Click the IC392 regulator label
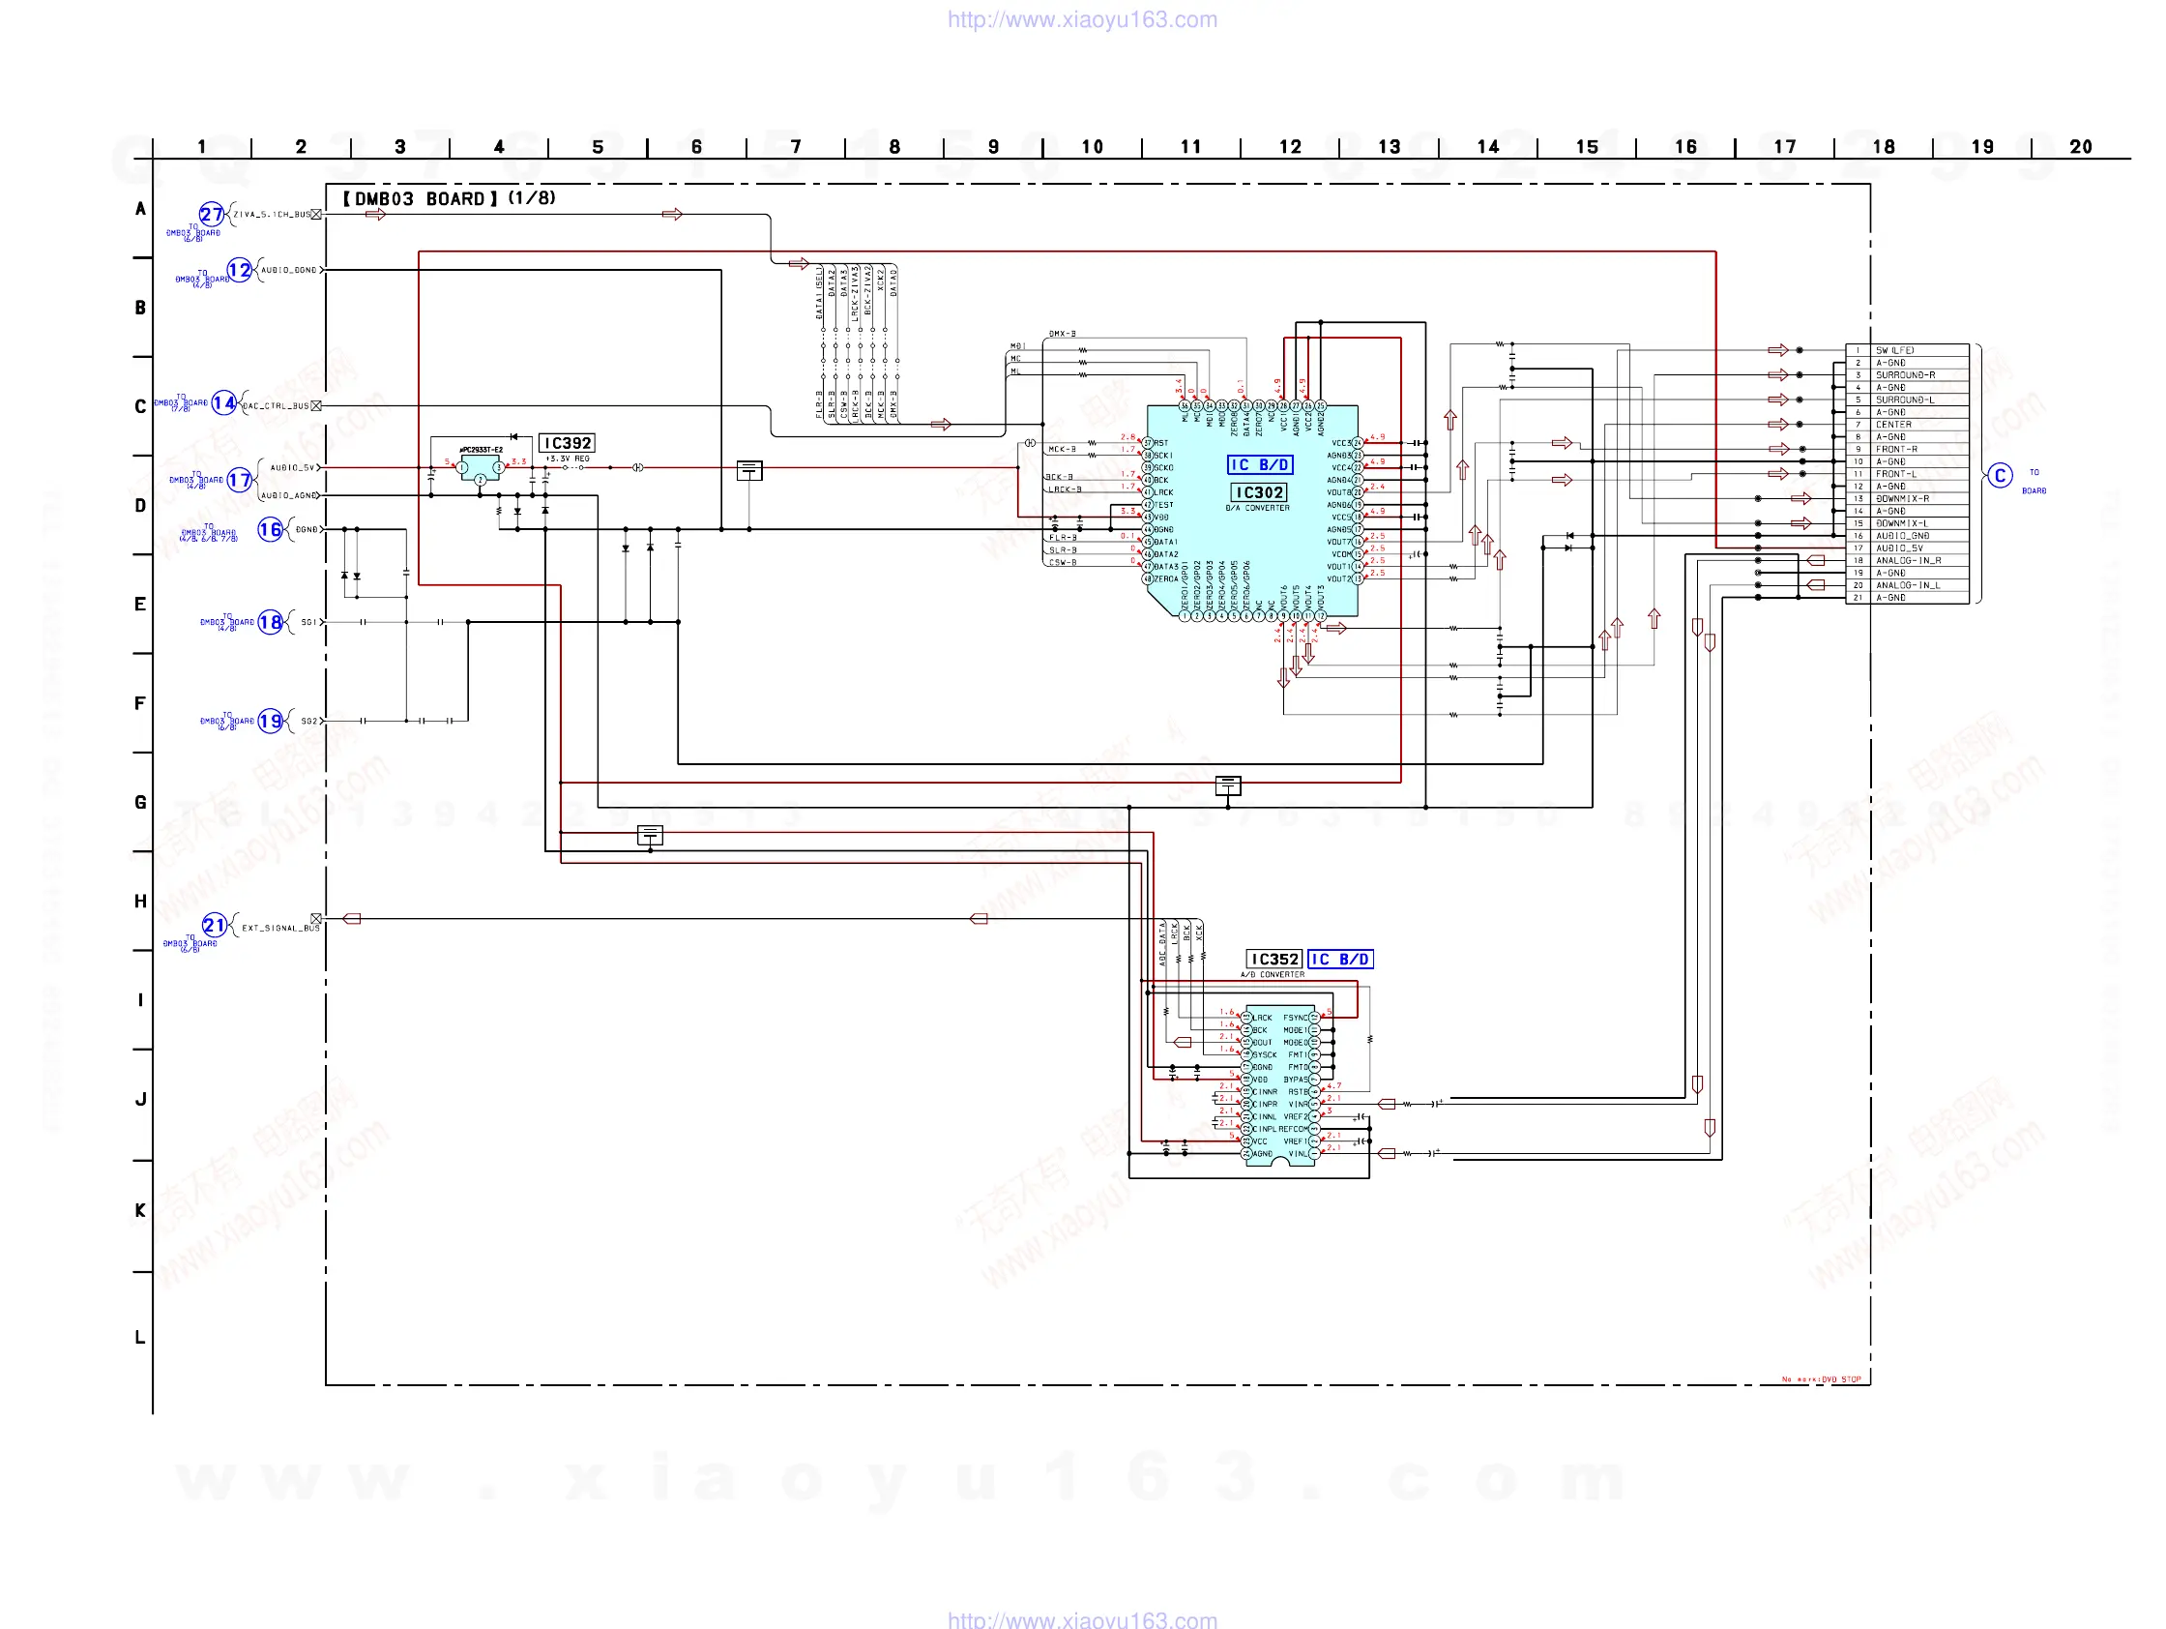 click(x=567, y=443)
